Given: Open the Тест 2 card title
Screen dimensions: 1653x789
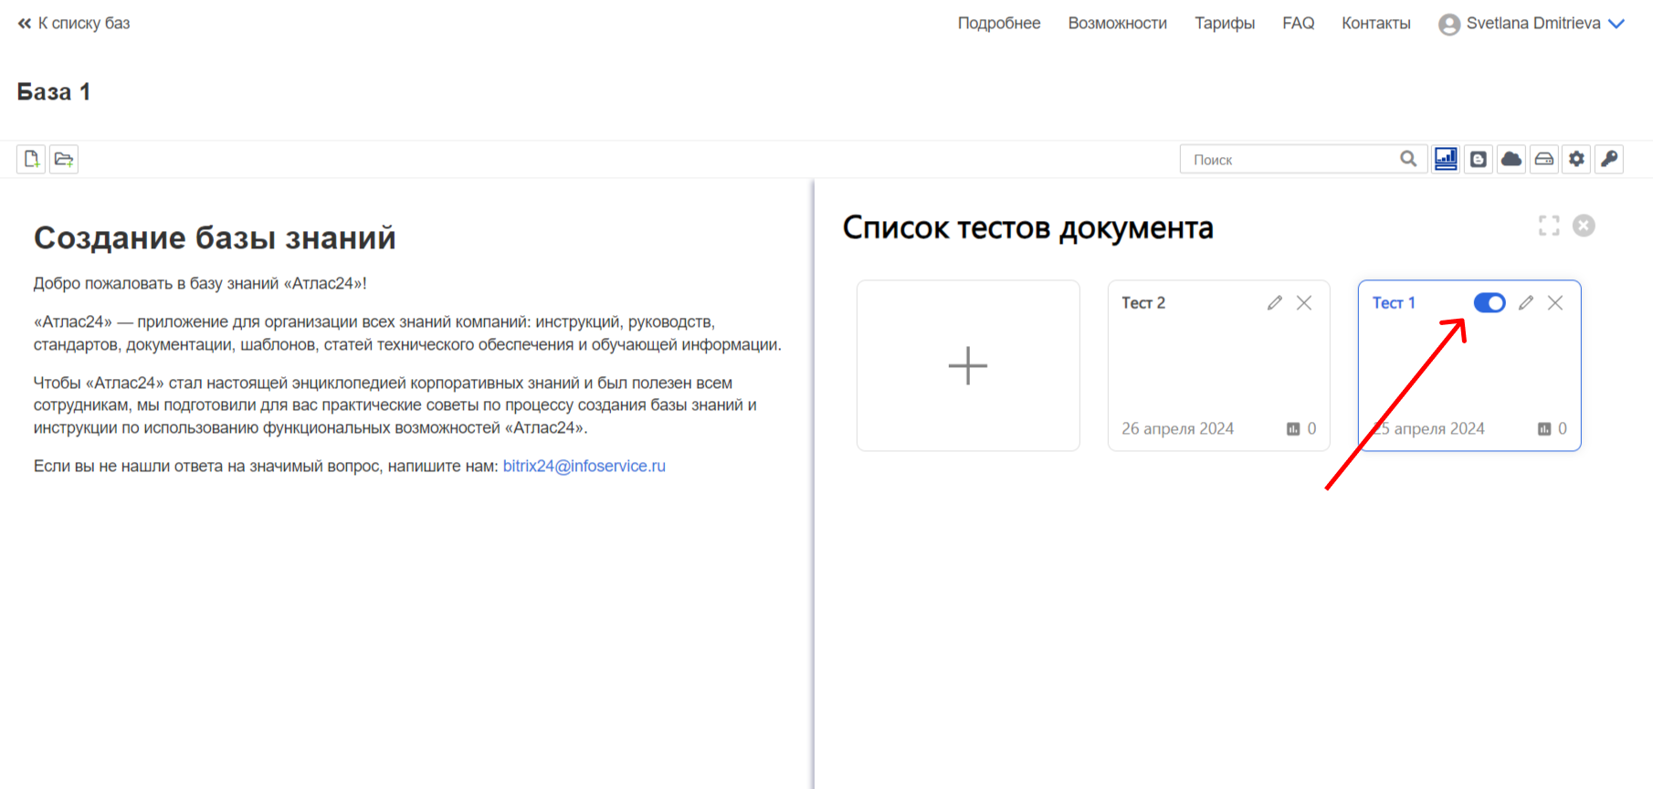Looking at the screenshot, I should click(1143, 303).
